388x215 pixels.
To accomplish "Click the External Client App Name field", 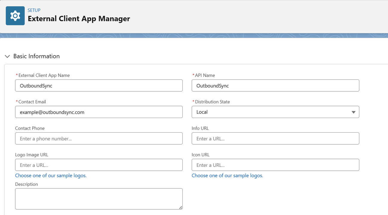I will (x=99, y=85).
